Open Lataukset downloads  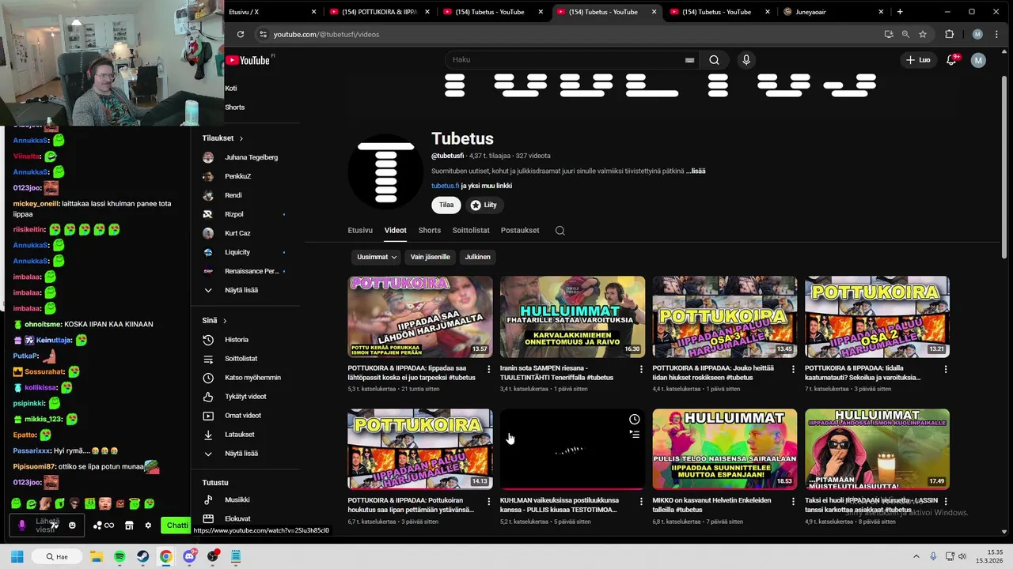240,435
